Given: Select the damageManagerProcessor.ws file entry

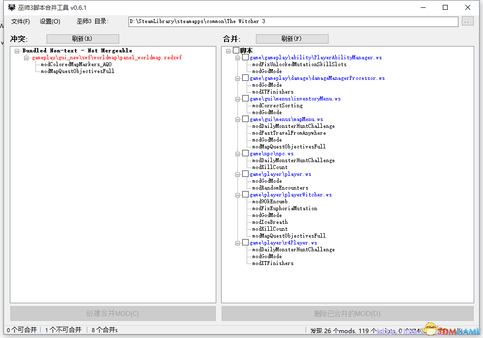Looking at the screenshot, I should pyautogui.click(x=317, y=78).
